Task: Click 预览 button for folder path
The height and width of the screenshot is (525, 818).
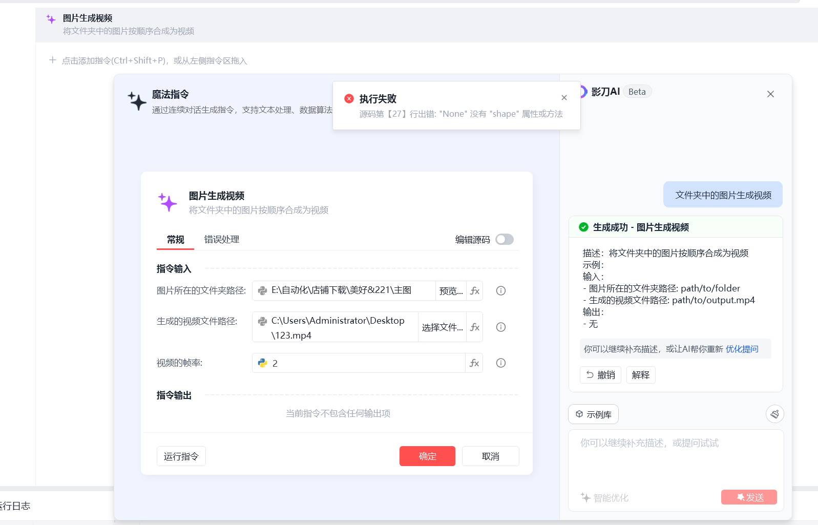Action: pyautogui.click(x=451, y=291)
